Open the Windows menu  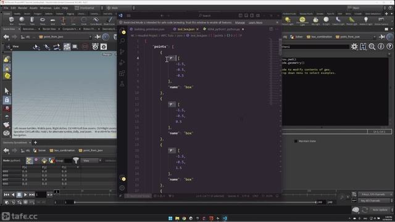pos(46,8)
